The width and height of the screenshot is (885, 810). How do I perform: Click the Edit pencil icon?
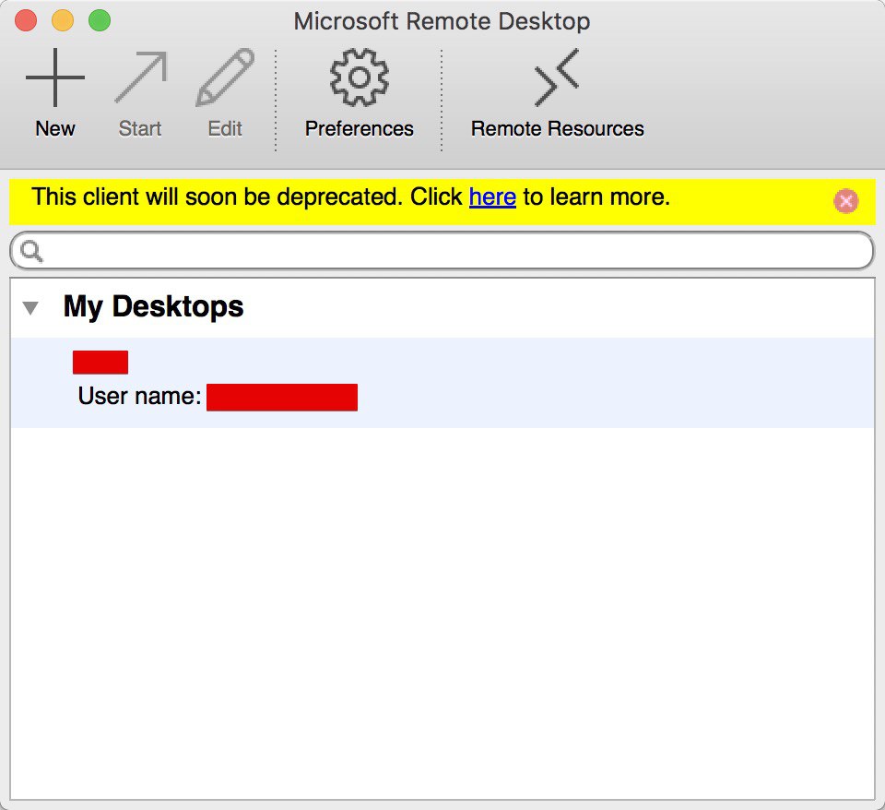tap(225, 77)
